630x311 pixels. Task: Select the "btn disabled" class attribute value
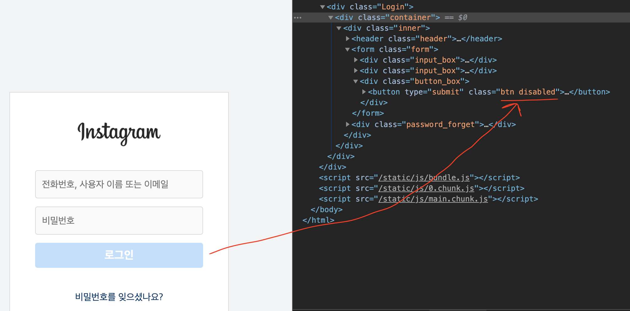528,92
